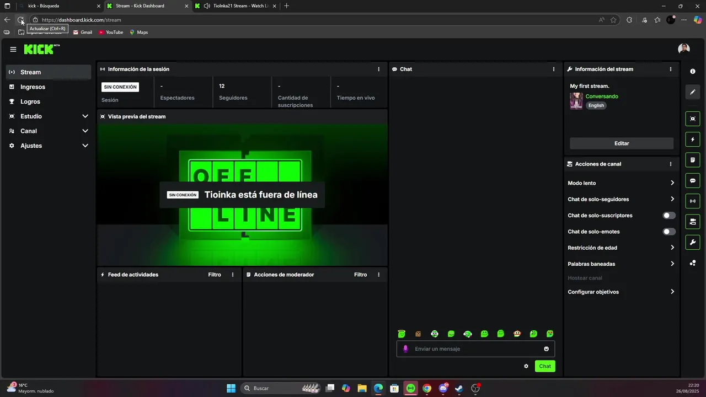Viewport: 706px width, 397px height.
Task: Go to Ingresos in left sidebar
Action: 49,87
